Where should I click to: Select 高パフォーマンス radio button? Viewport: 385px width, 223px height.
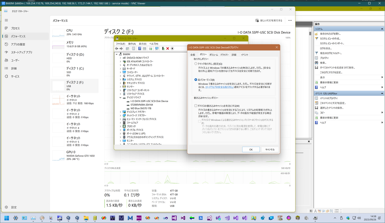[x=196, y=79]
